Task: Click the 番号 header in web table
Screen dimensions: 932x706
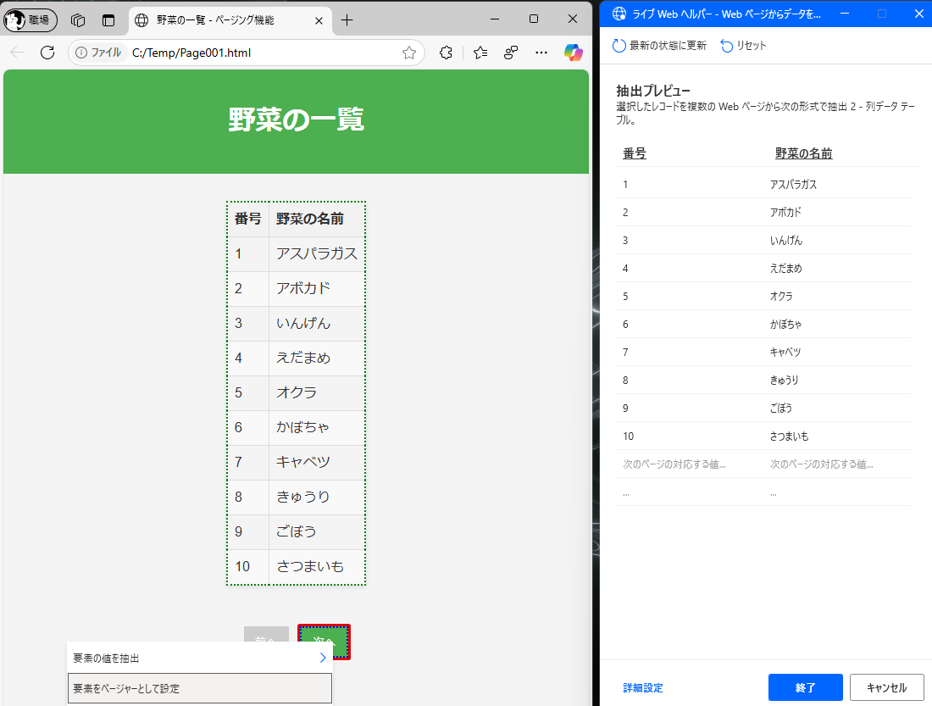Action: tap(248, 219)
